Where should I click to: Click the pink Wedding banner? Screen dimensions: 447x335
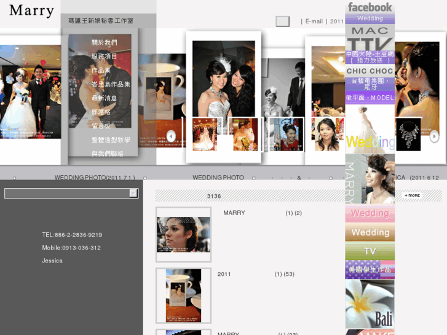pos(370,213)
